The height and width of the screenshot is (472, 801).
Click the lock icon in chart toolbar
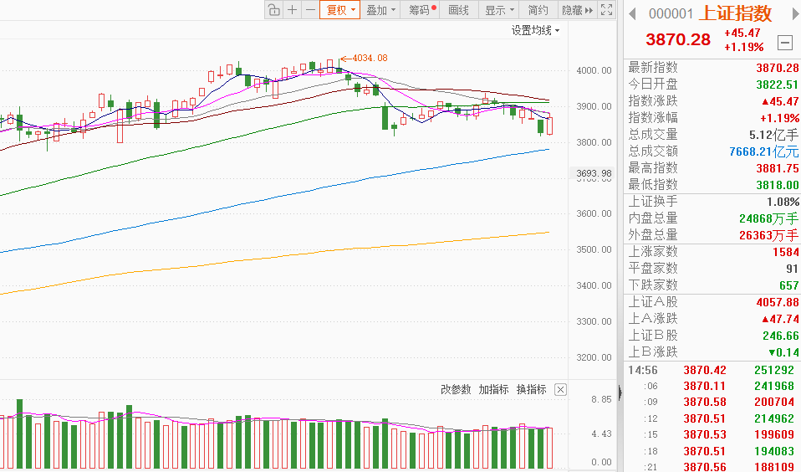(273, 10)
